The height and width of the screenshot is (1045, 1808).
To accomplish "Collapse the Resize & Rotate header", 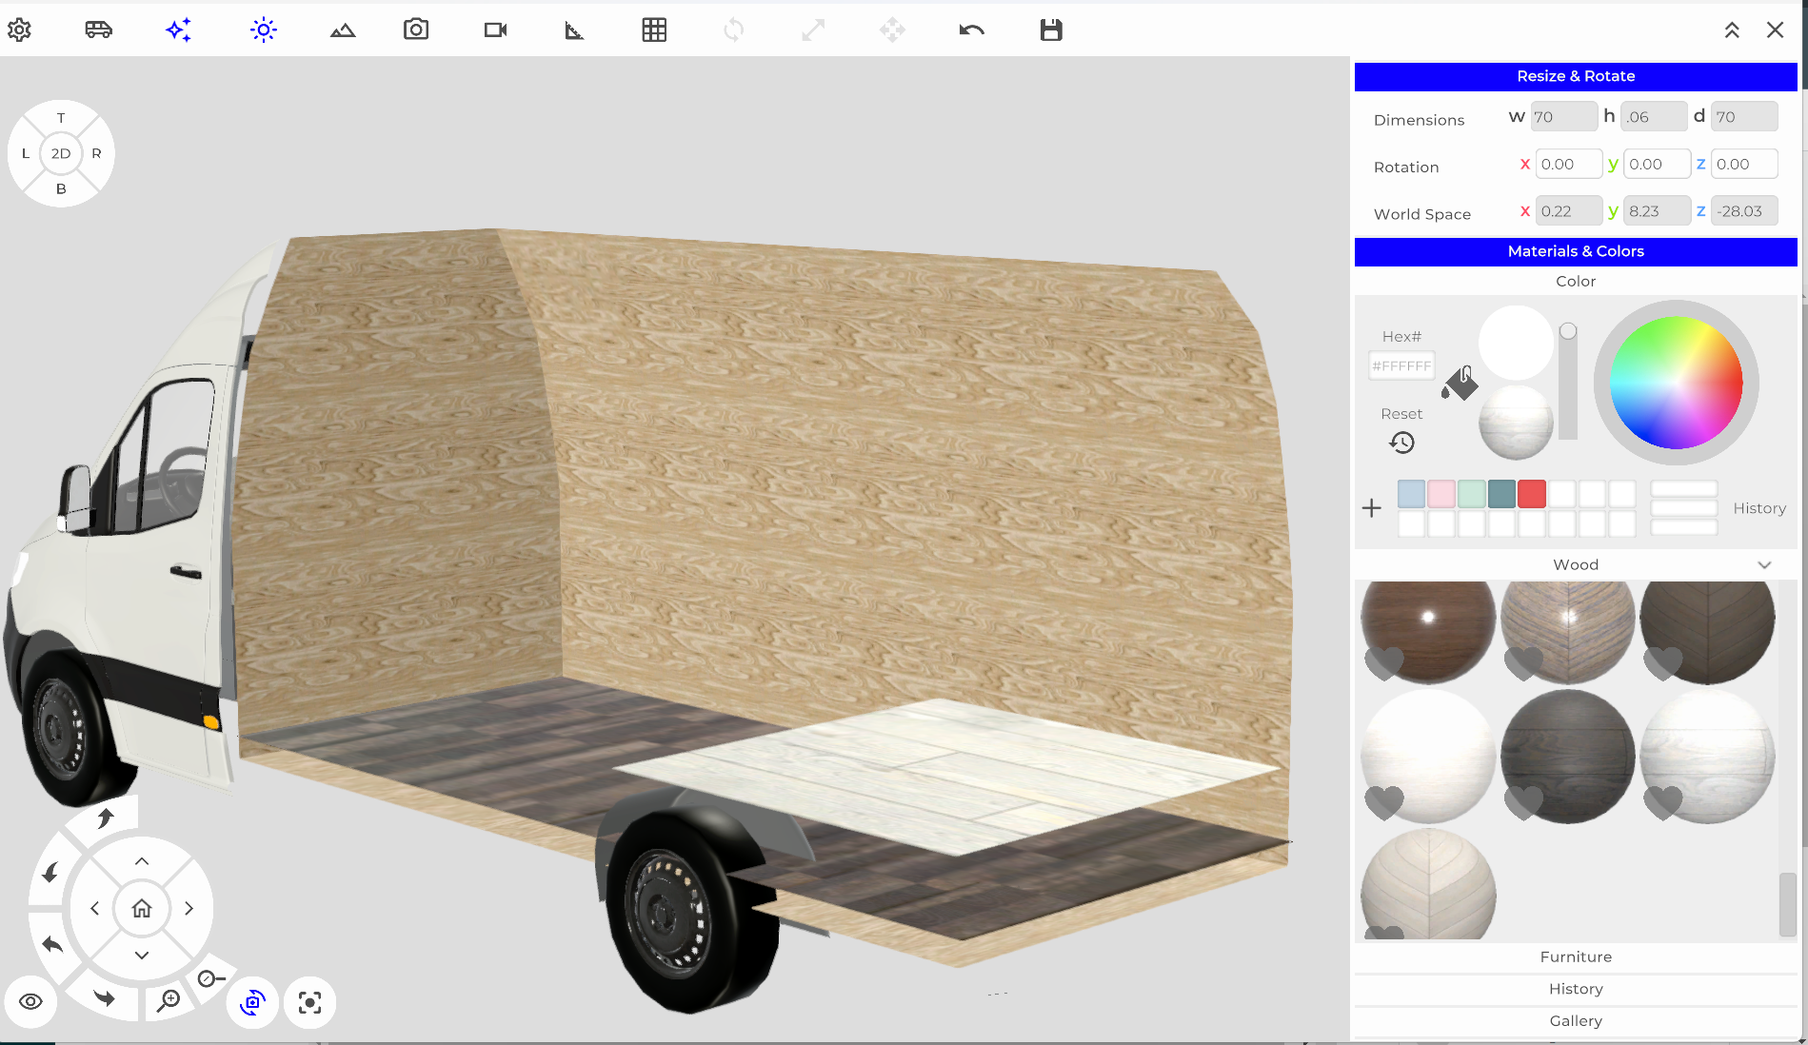I will point(1576,76).
